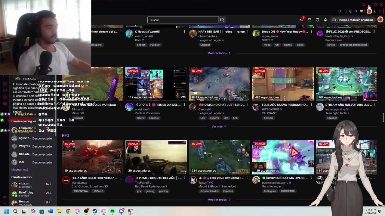385x216 pixels.
Task: Click the browser tab search magnifier icon
Action: pos(364,4)
